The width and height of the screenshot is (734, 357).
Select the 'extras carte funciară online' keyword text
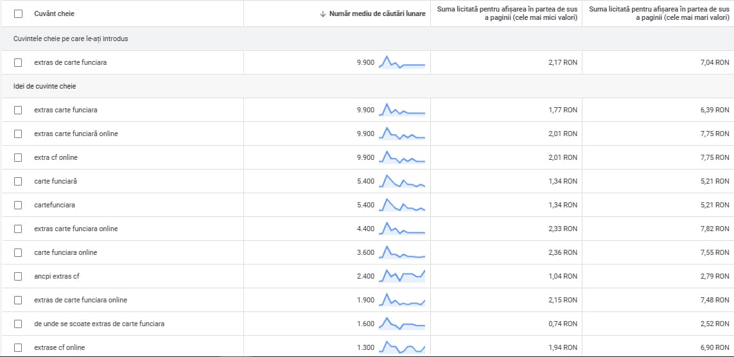point(76,134)
